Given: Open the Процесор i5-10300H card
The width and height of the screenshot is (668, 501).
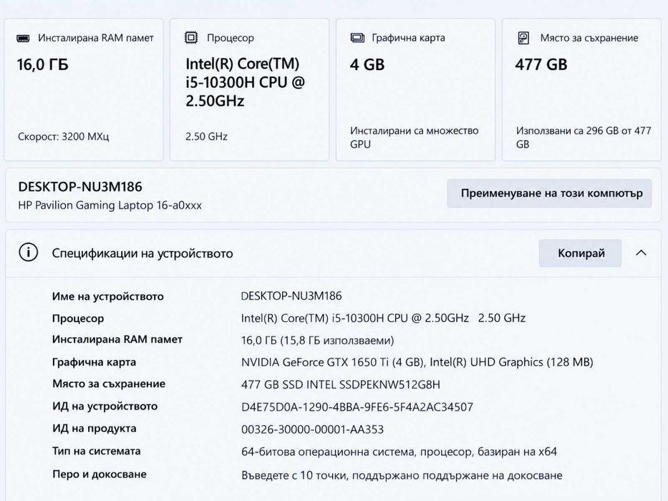Looking at the screenshot, I should [250, 89].
